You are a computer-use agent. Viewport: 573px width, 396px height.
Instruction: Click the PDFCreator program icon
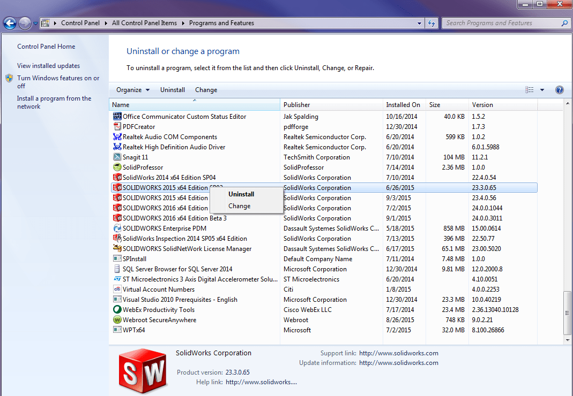(x=117, y=127)
